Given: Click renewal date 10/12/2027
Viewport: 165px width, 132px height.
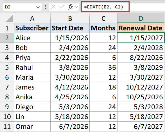Looking at the screenshot, I should tap(141, 87).
